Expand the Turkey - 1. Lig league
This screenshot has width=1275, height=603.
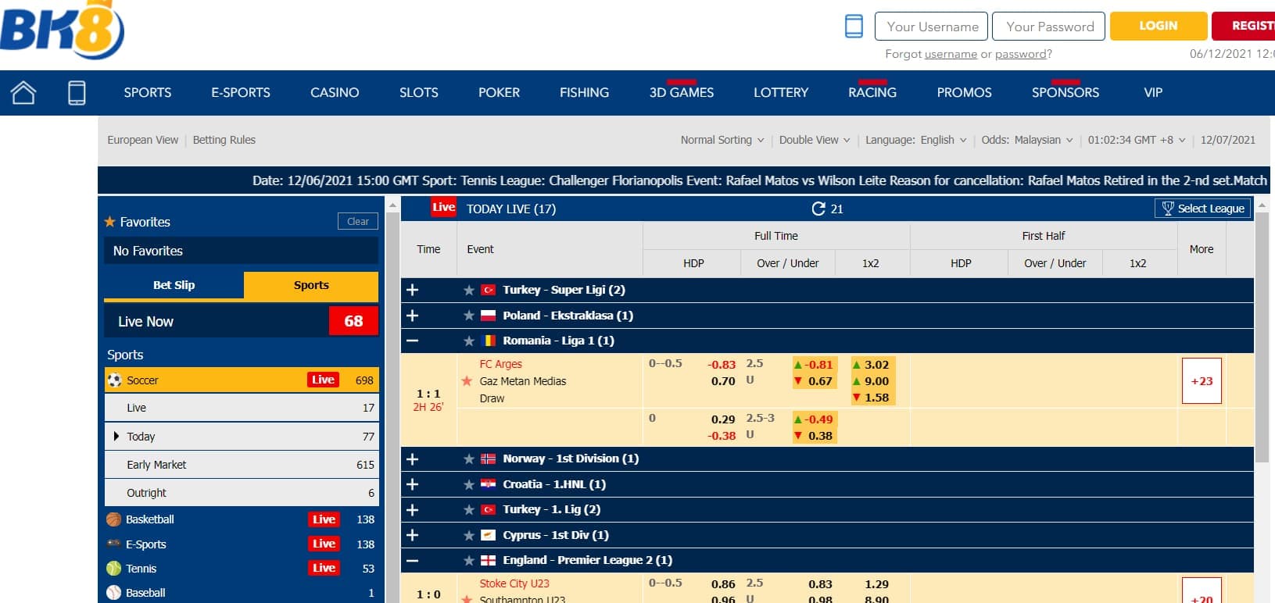413,510
